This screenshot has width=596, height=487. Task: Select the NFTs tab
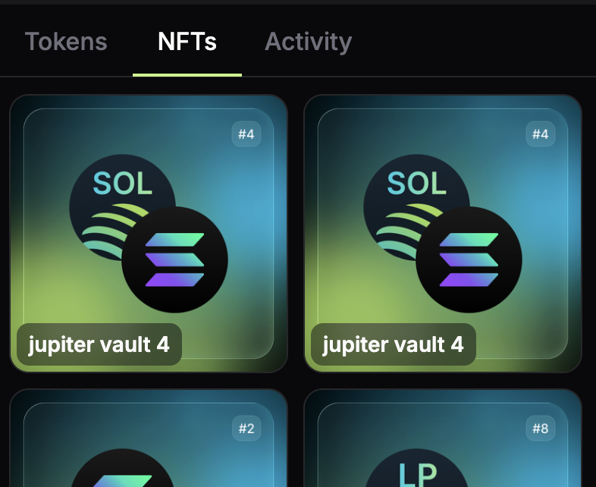187,42
